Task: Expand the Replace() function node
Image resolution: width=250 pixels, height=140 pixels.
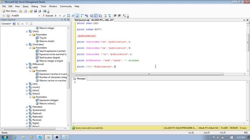Action: (27, 114)
